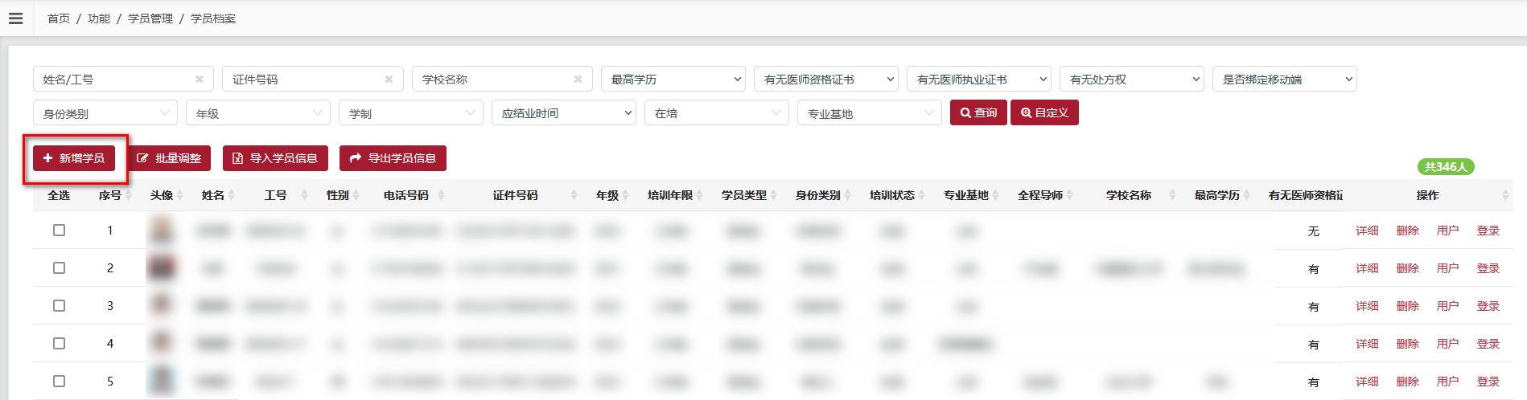Sort by 头像 column arrows
Image resolution: width=1527 pixels, height=400 pixels.
pyautogui.click(x=180, y=195)
